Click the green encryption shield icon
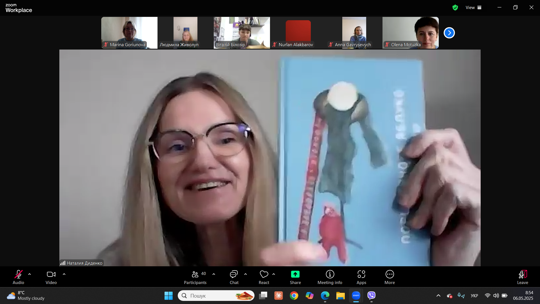 [455, 8]
